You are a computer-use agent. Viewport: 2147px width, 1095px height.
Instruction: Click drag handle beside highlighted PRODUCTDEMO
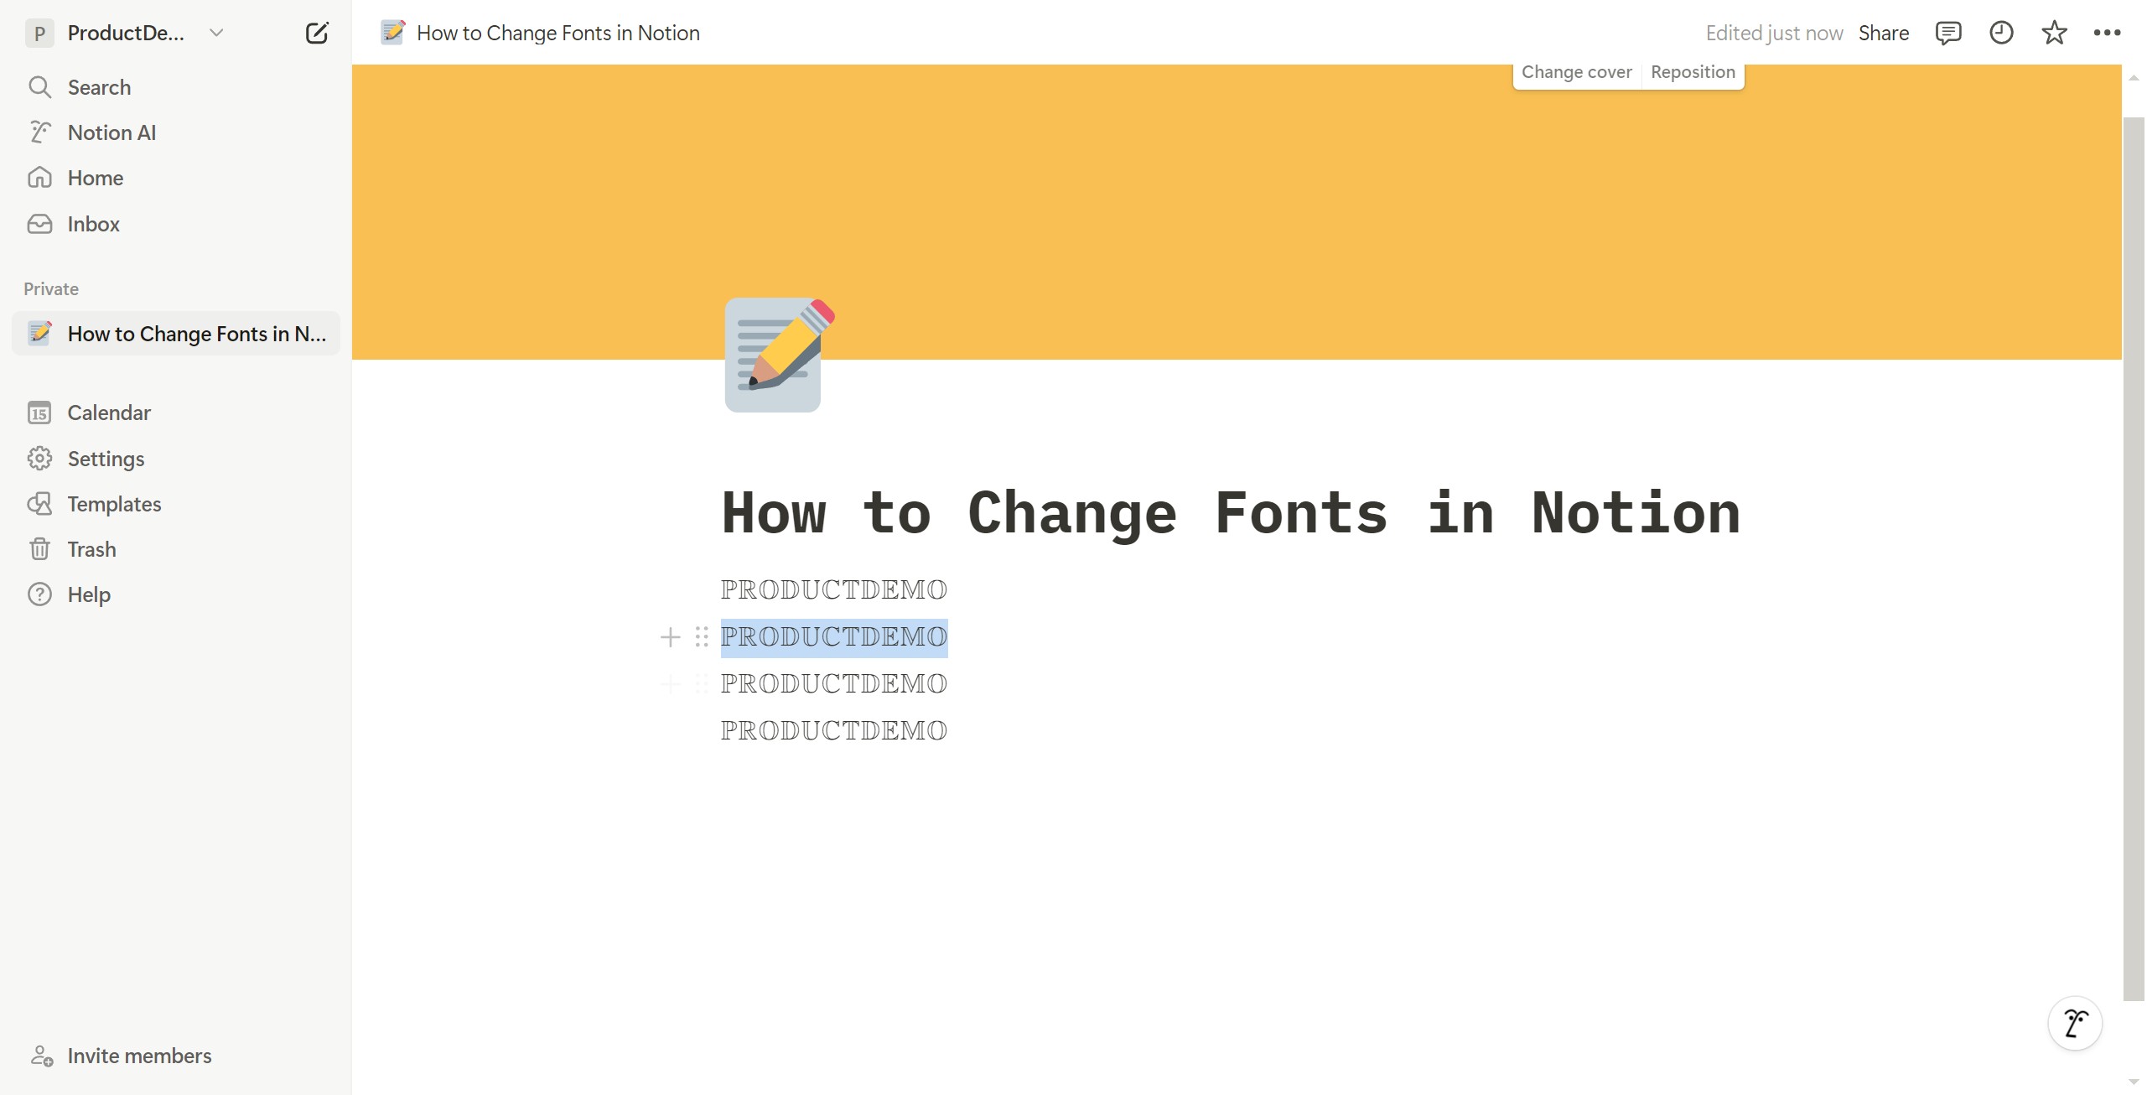coord(702,637)
